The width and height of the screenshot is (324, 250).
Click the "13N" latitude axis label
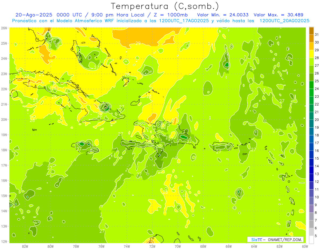[x=4, y=226]
